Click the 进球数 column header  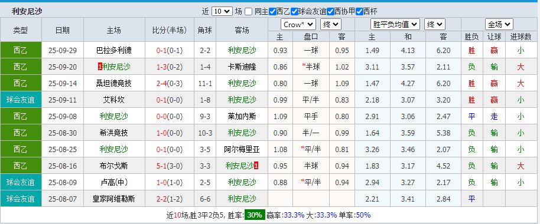[521, 37]
